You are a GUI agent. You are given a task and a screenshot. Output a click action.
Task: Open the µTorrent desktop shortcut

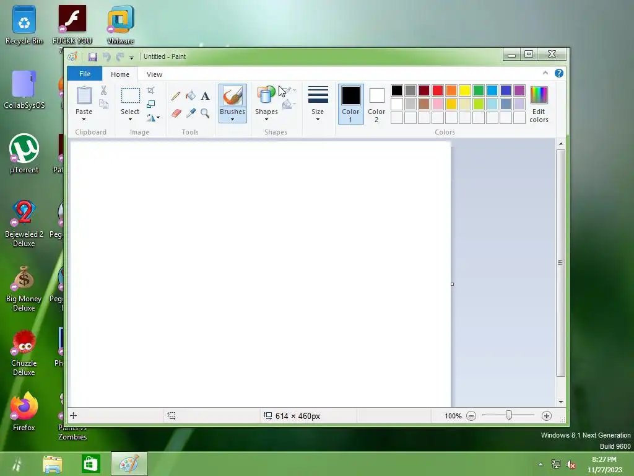tap(24, 154)
